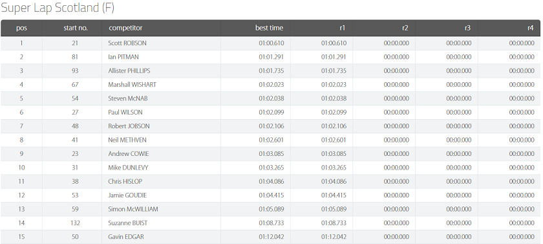Click Steven McNAB best time 01:02.038
This screenshot has width=543, height=244.
click(271, 98)
